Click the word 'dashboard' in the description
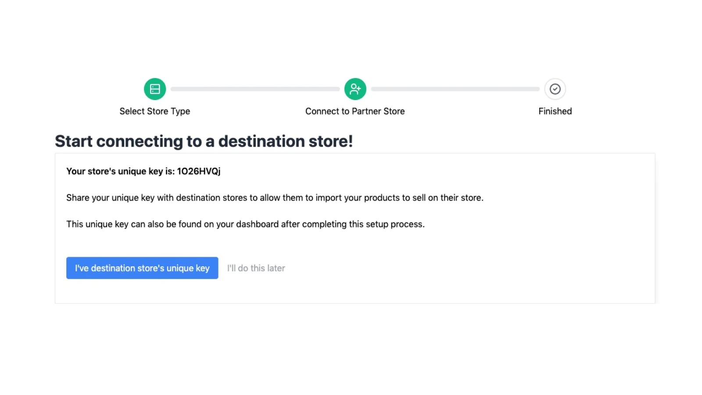702x395 pixels. click(257, 224)
